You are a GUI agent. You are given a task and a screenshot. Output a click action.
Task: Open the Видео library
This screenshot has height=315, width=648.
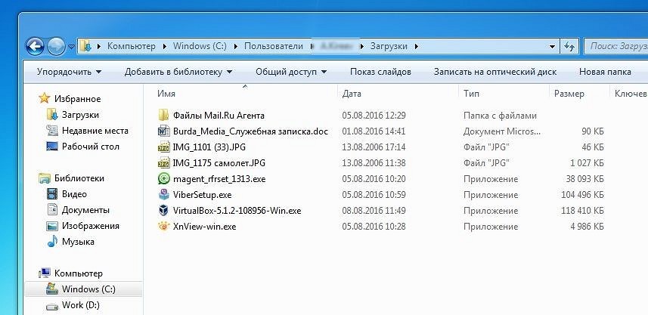coord(74,194)
